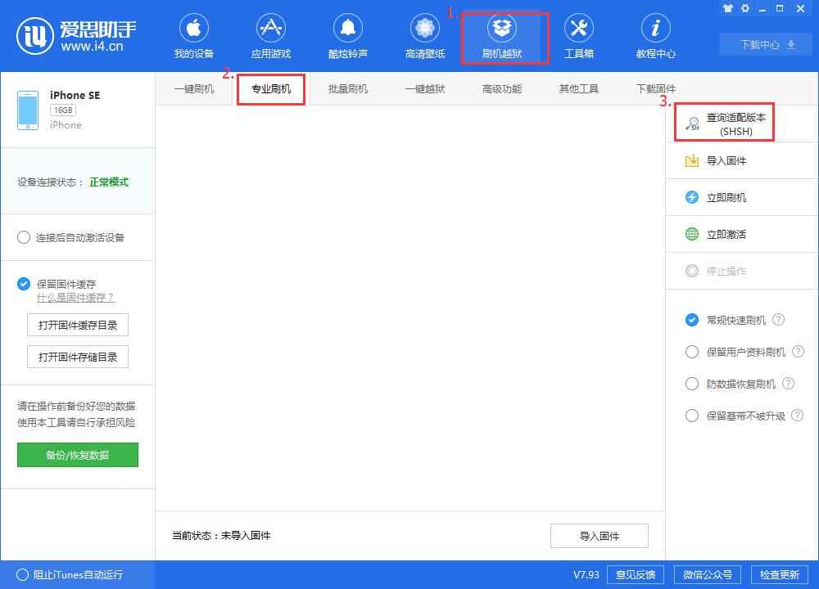Click 正常模式 connection status text
The height and width of the screenshot is (589, 819).
pyautogui.click(x=109, y=182)
